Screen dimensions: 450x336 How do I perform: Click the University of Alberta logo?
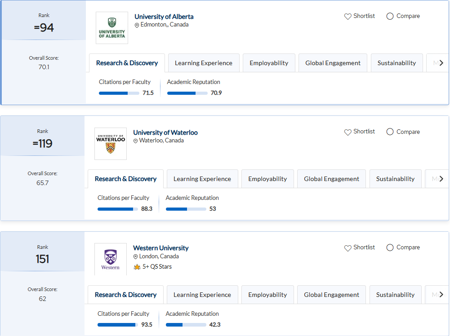click(x=112, y=28)
